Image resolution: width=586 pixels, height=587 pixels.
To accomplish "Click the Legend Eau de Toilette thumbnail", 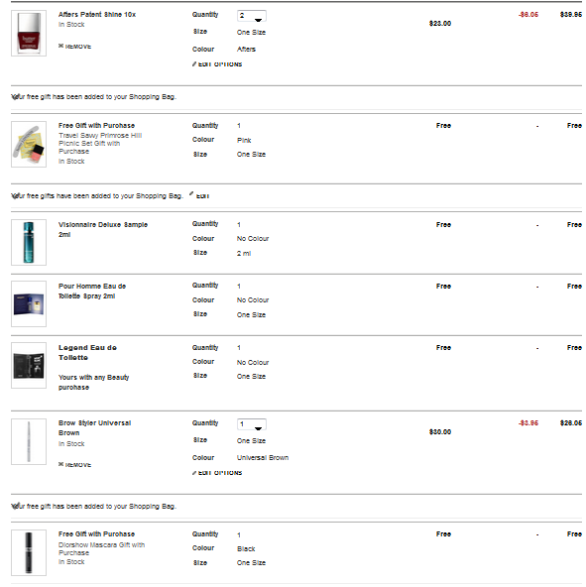I will pyautogui.click(x=29, y=365).
